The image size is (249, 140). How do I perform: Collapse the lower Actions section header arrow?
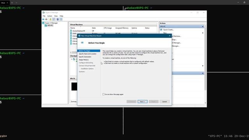click(x=203, y=73)
